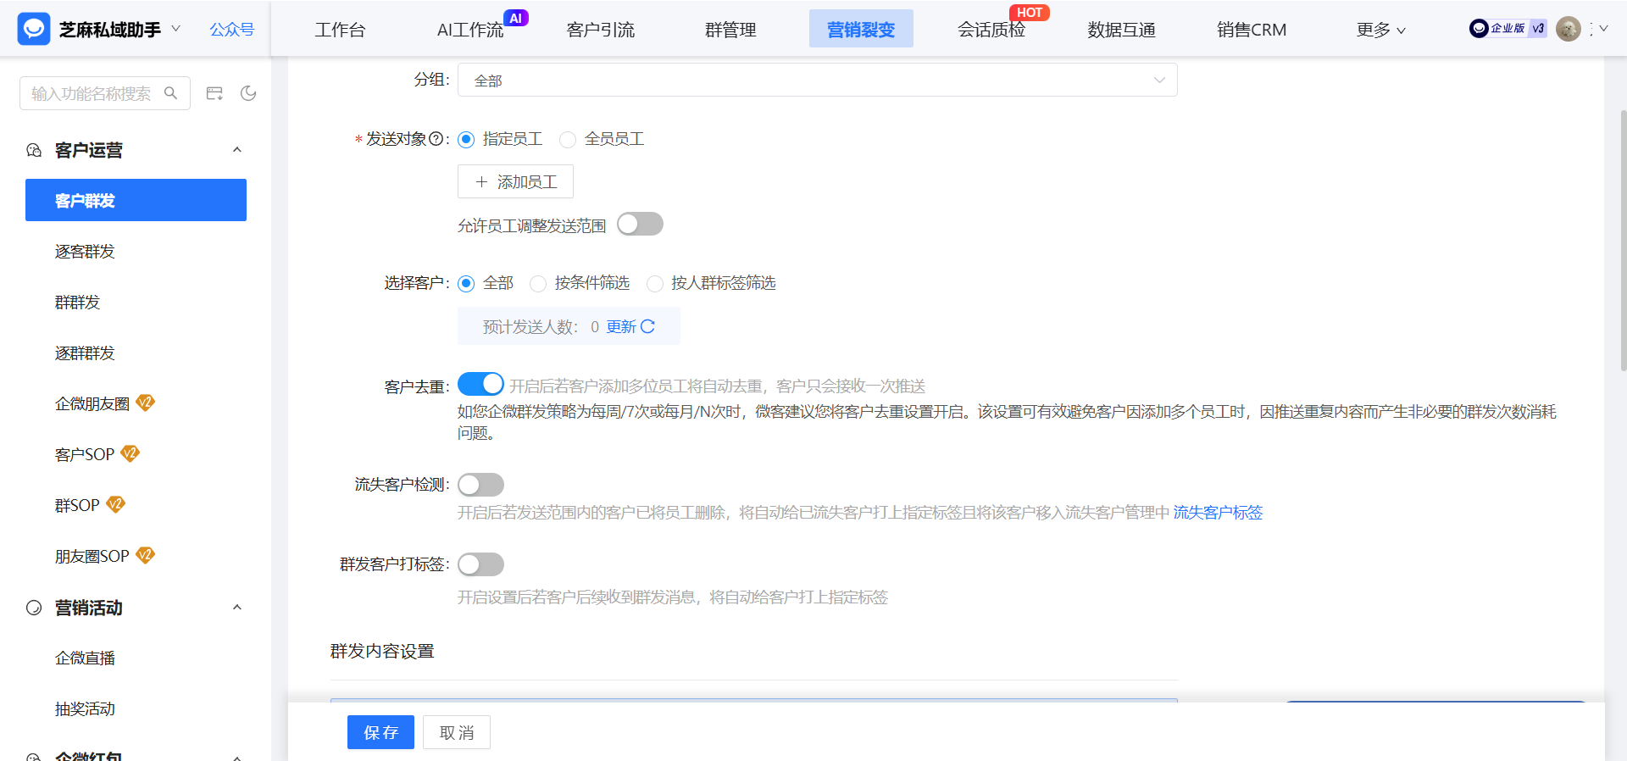Image resolution: width=1627 pixels, height=761 pixels.
Task: Click the 群发内容设置 section heading
Action: pyautogui.click(x=382, y=651)
